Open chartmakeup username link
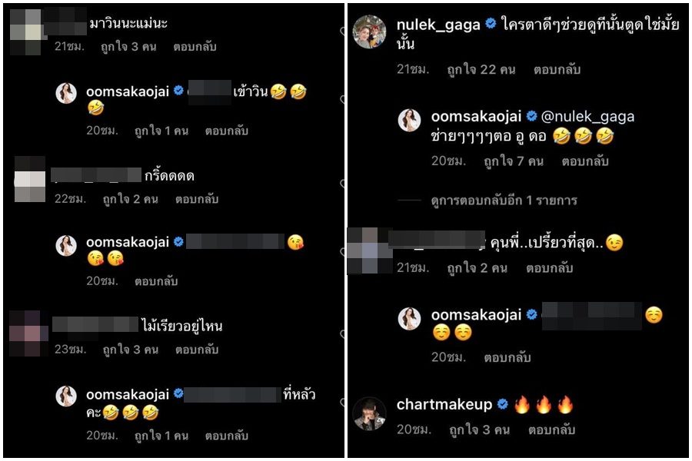The height and width of the screenshot is (461, 692). [444, 405]
